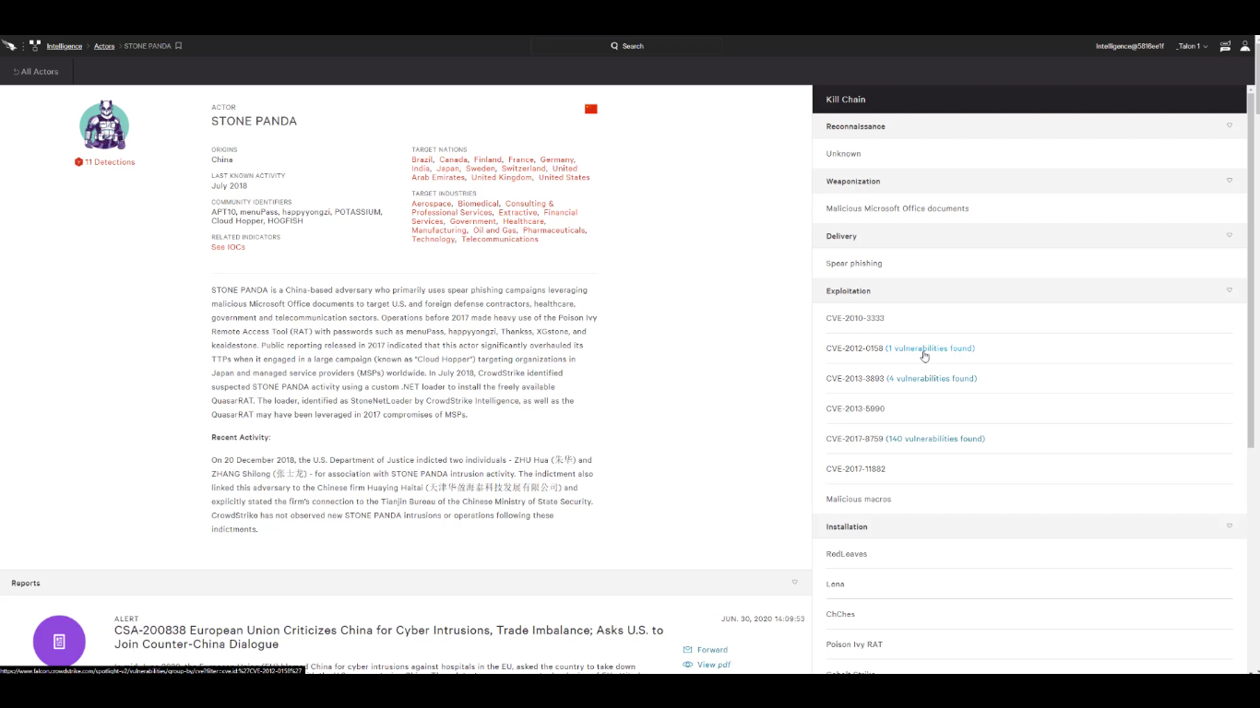
Task: Open the CSA-200838 European Union report title
Action: click(x=388, y=637)
